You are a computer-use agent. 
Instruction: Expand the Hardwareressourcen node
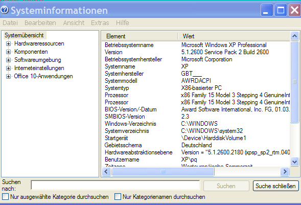tap(8, 44)
